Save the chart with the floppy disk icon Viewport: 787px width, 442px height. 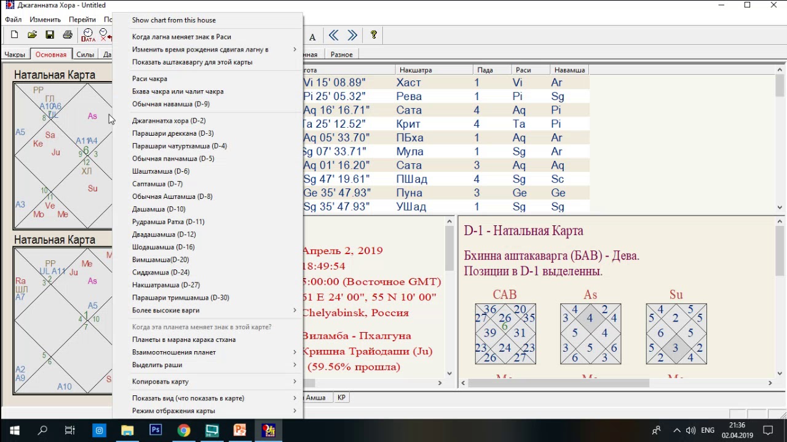pos(50,35)
